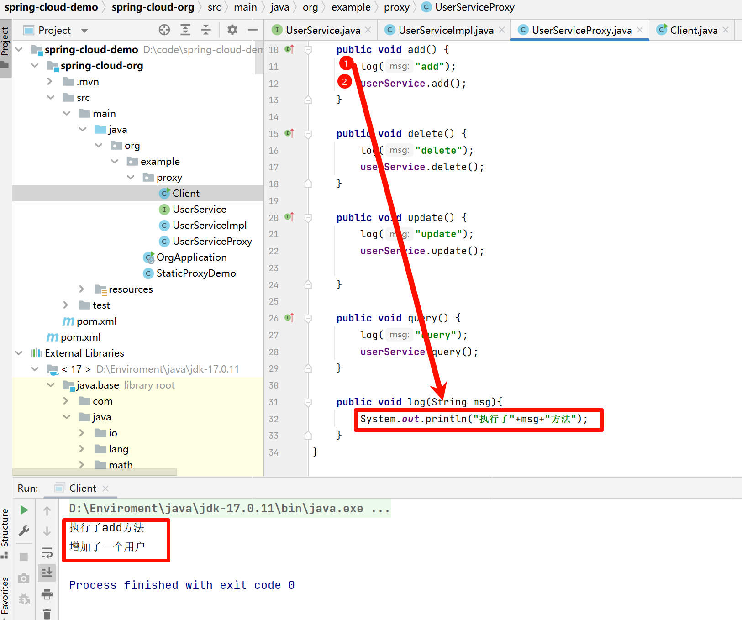
Task: Click the up arrow in Run console toolbar
Action: point(47,510)
